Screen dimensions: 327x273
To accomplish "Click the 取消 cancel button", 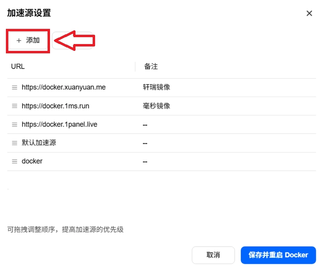I will click(x=213, y=255).
